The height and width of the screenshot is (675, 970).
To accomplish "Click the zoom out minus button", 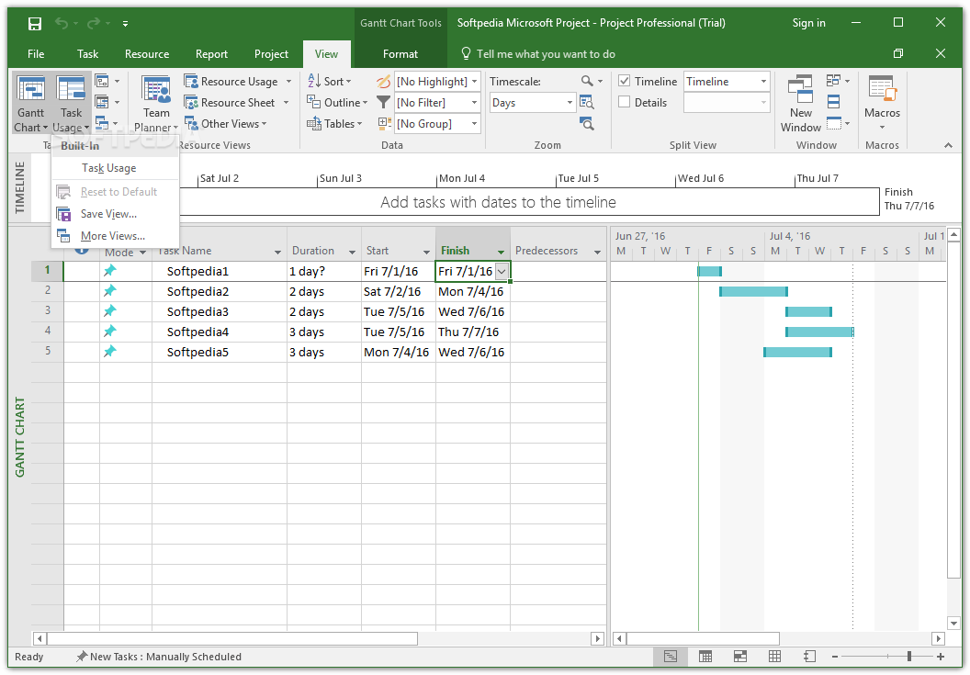I will pos(835,657).
